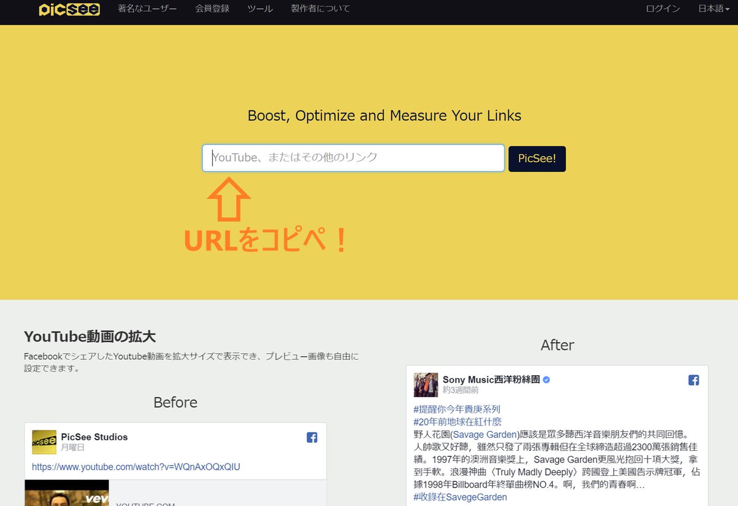The width and height of the screenshot is (738, 506).
Task: Open the 会員登録 page
Action: point(212,9)
